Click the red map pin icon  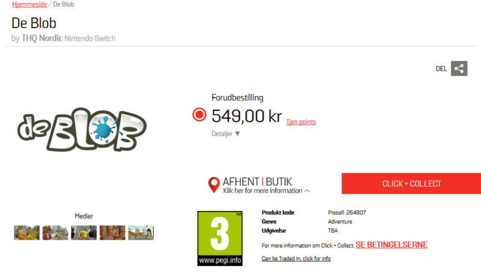(214, 185)
